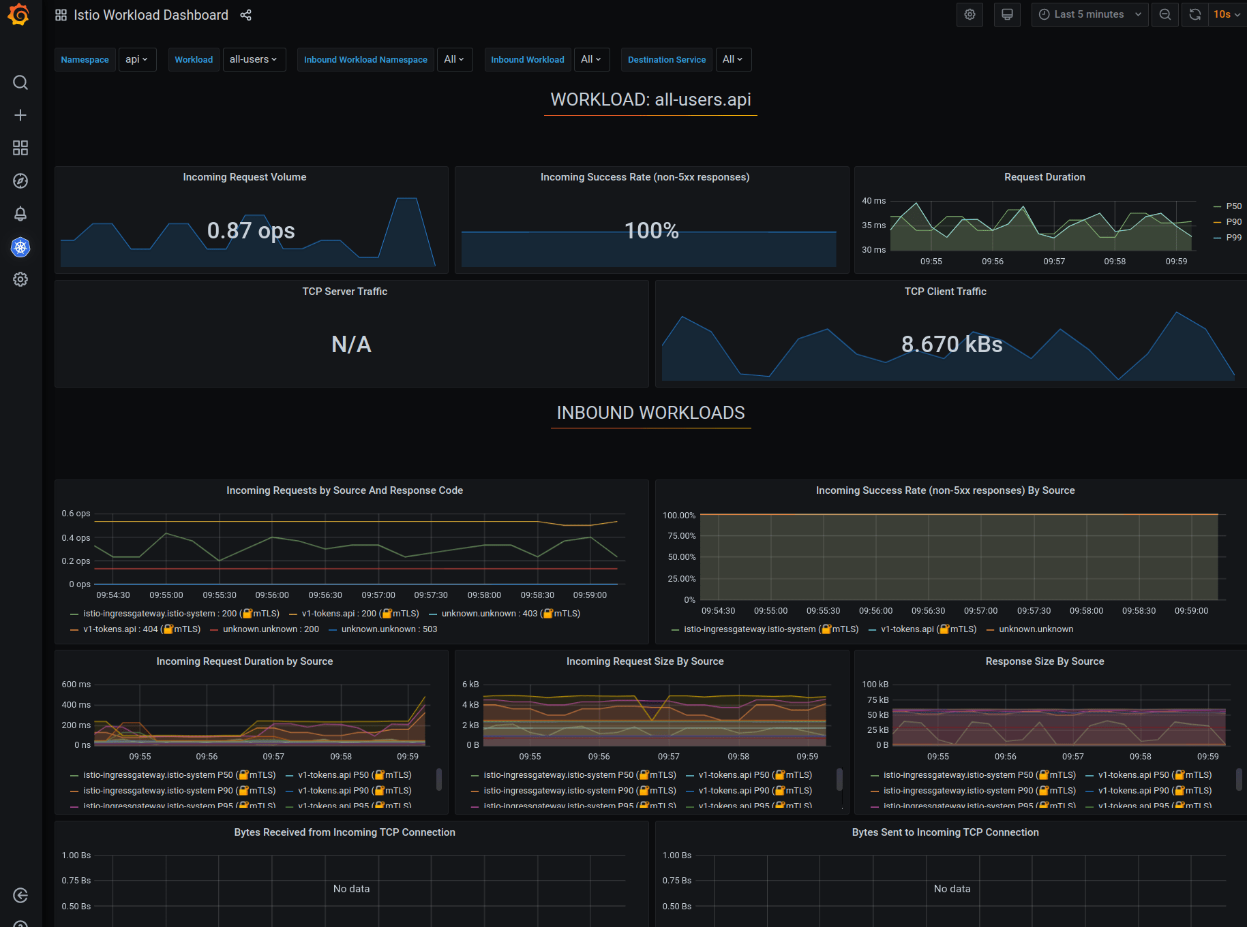1247x927 pixels.
Task: Click the Kubernetes plugin icon in sidebar
Action: [x=20, y=247]
